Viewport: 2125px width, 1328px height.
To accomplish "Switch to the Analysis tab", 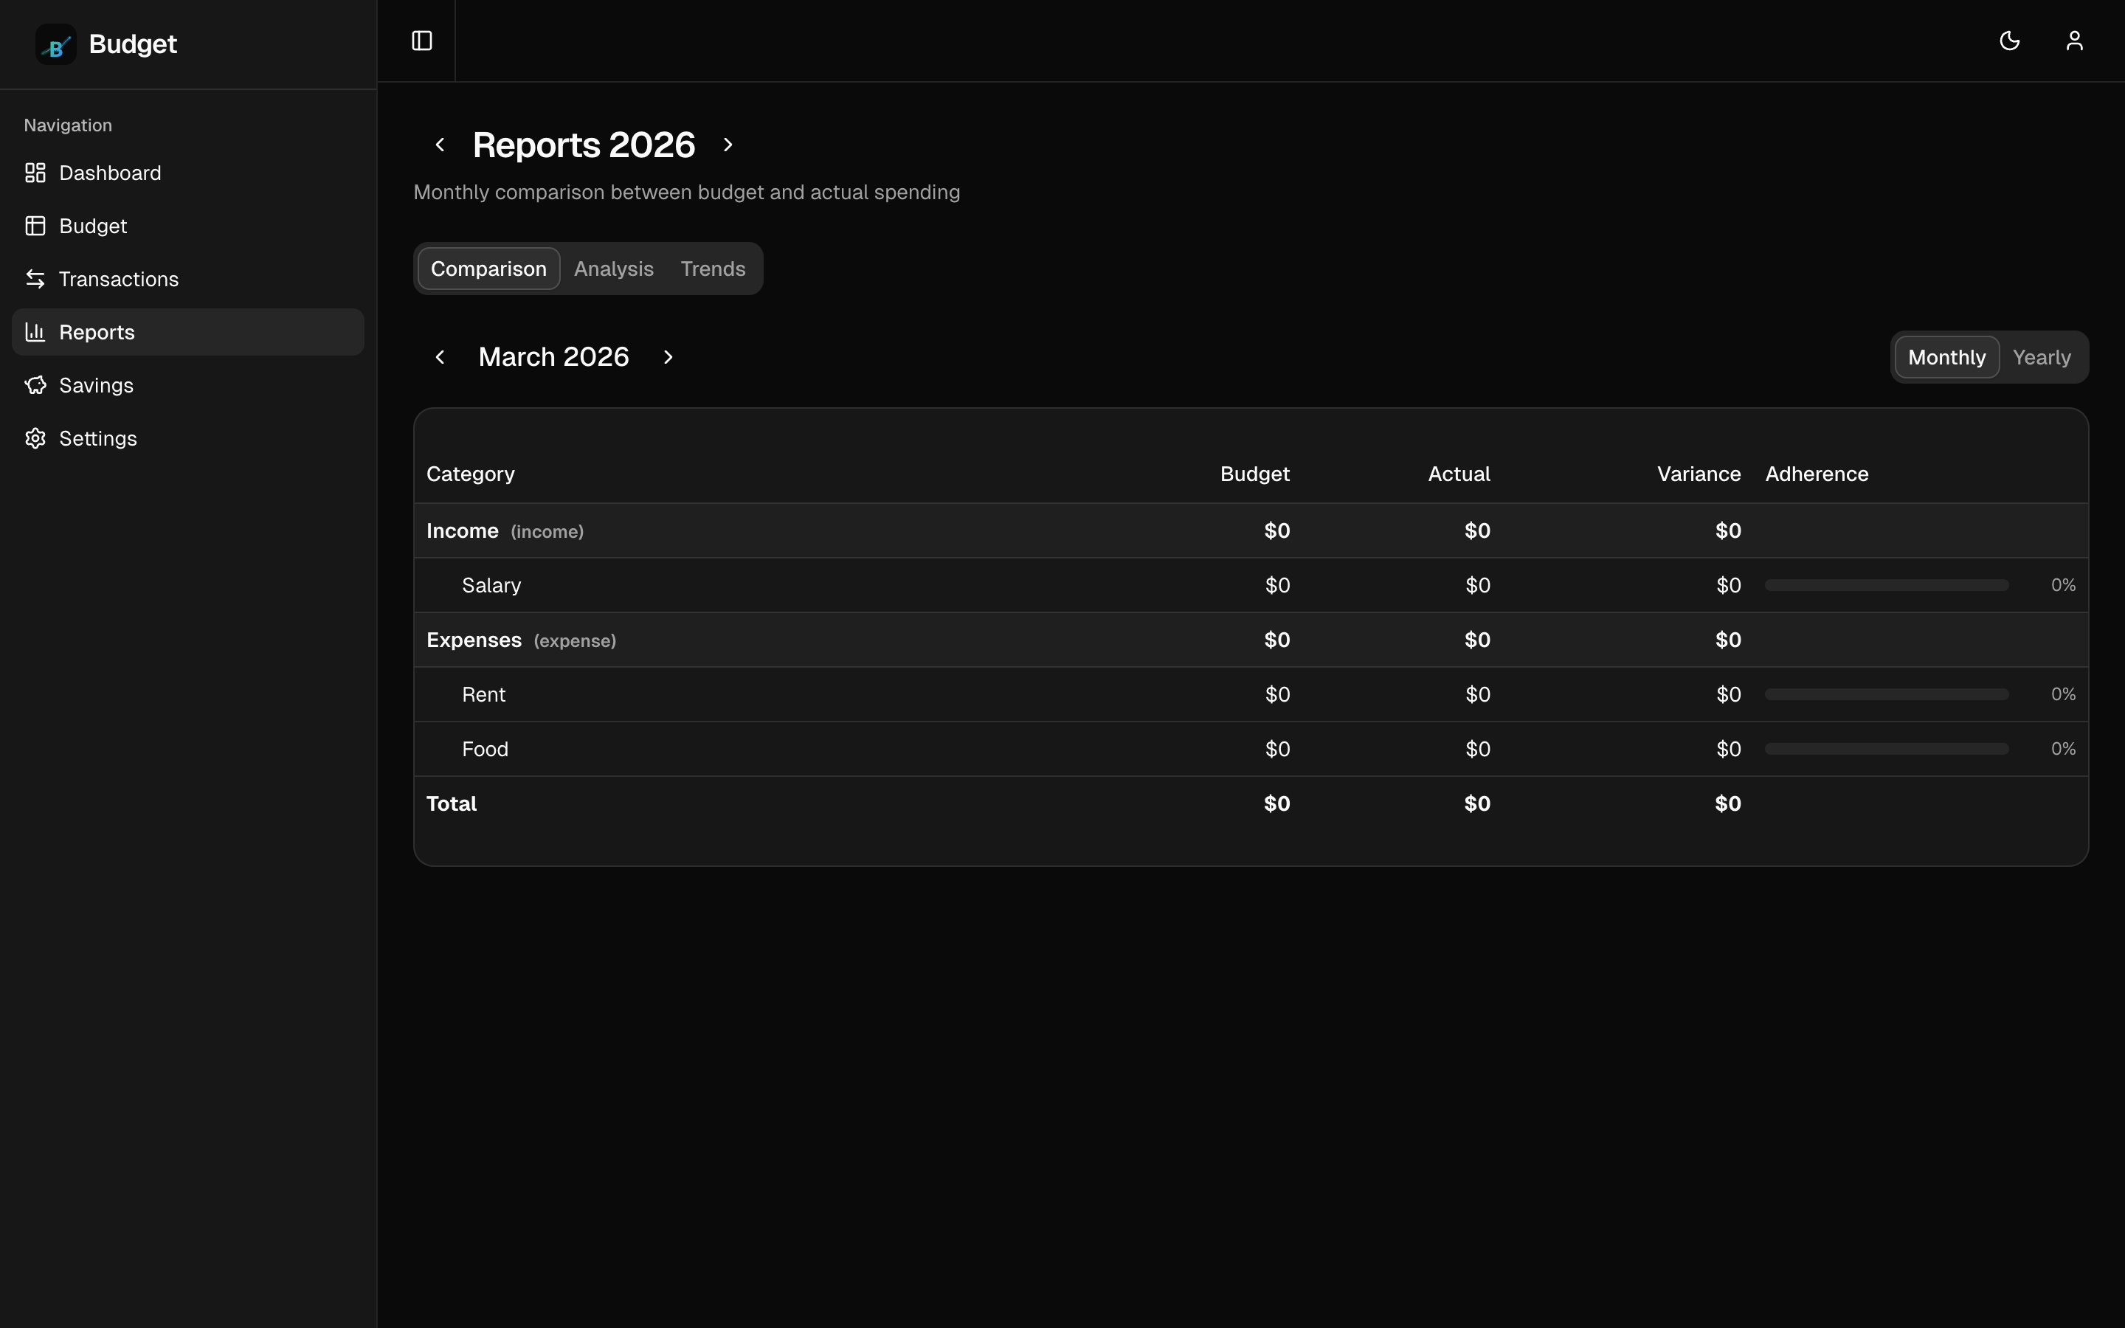I will coord(613,268).
